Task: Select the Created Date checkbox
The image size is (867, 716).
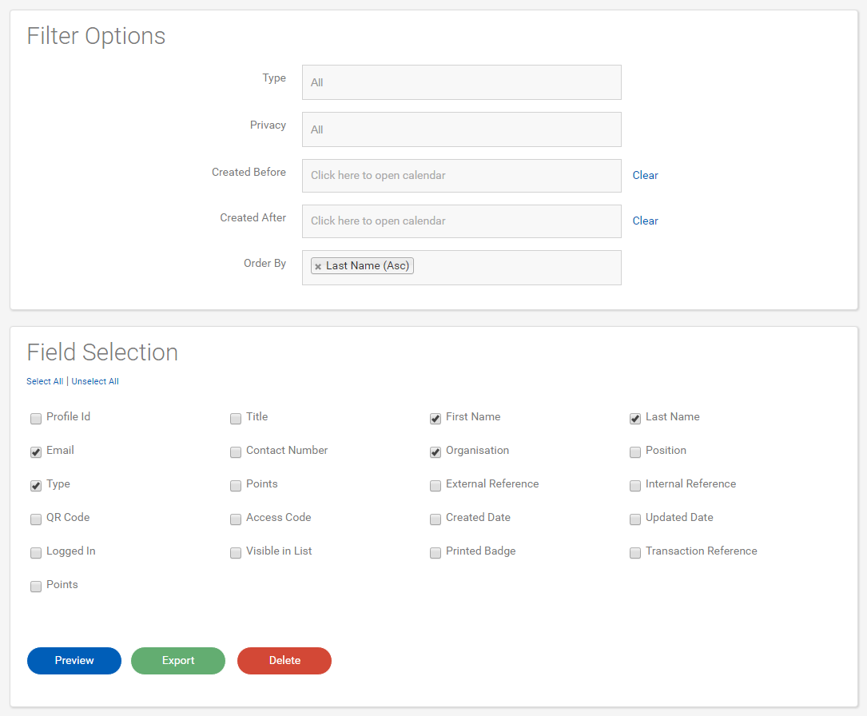Action: pyautogui.click(x=435, y=519)
